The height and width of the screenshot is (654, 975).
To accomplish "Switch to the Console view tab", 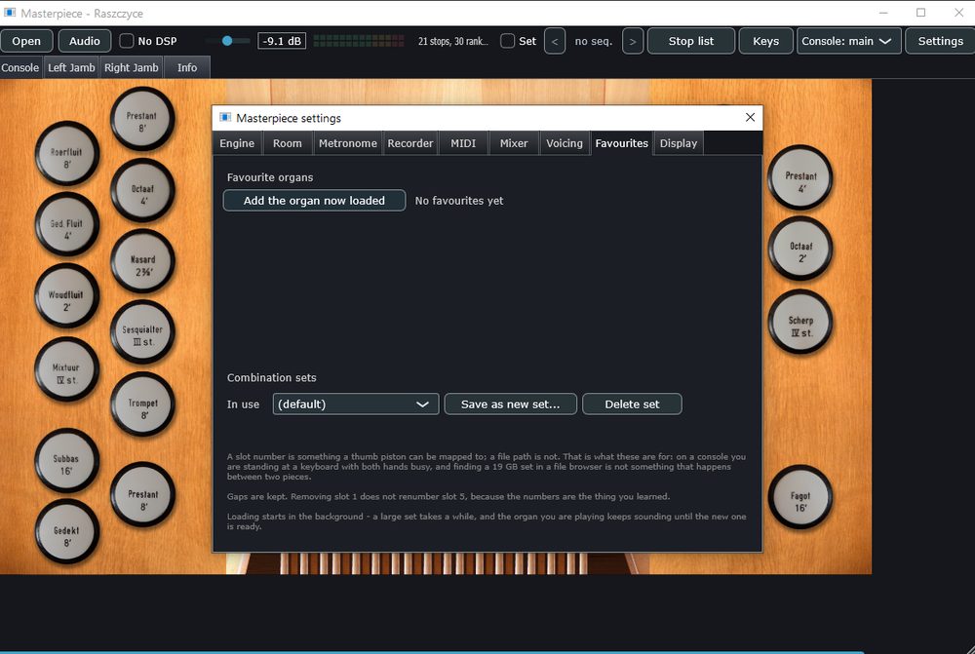I will tap(20, 68).
